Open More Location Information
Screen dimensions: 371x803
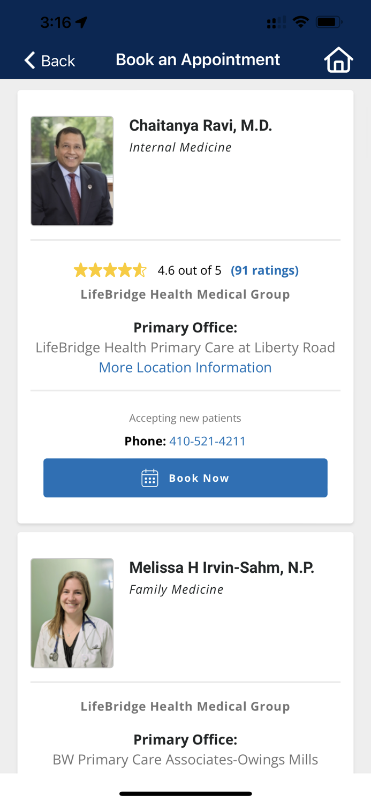pos(185,367)
